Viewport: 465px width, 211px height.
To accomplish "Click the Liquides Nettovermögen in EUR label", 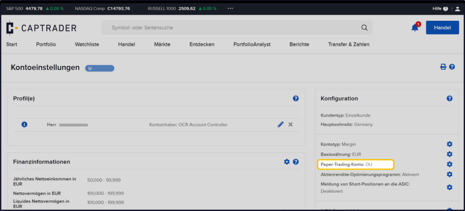I will 41,204.
